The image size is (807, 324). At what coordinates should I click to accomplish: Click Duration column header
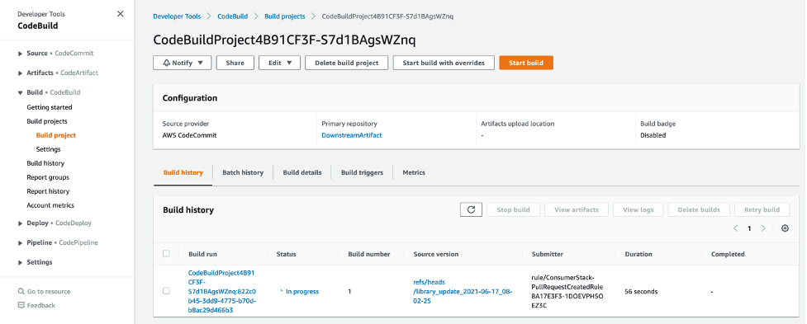[x=638, y=254]
